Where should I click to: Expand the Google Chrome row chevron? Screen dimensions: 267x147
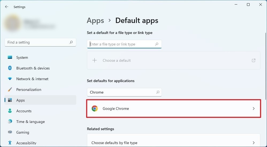(254, 108)
